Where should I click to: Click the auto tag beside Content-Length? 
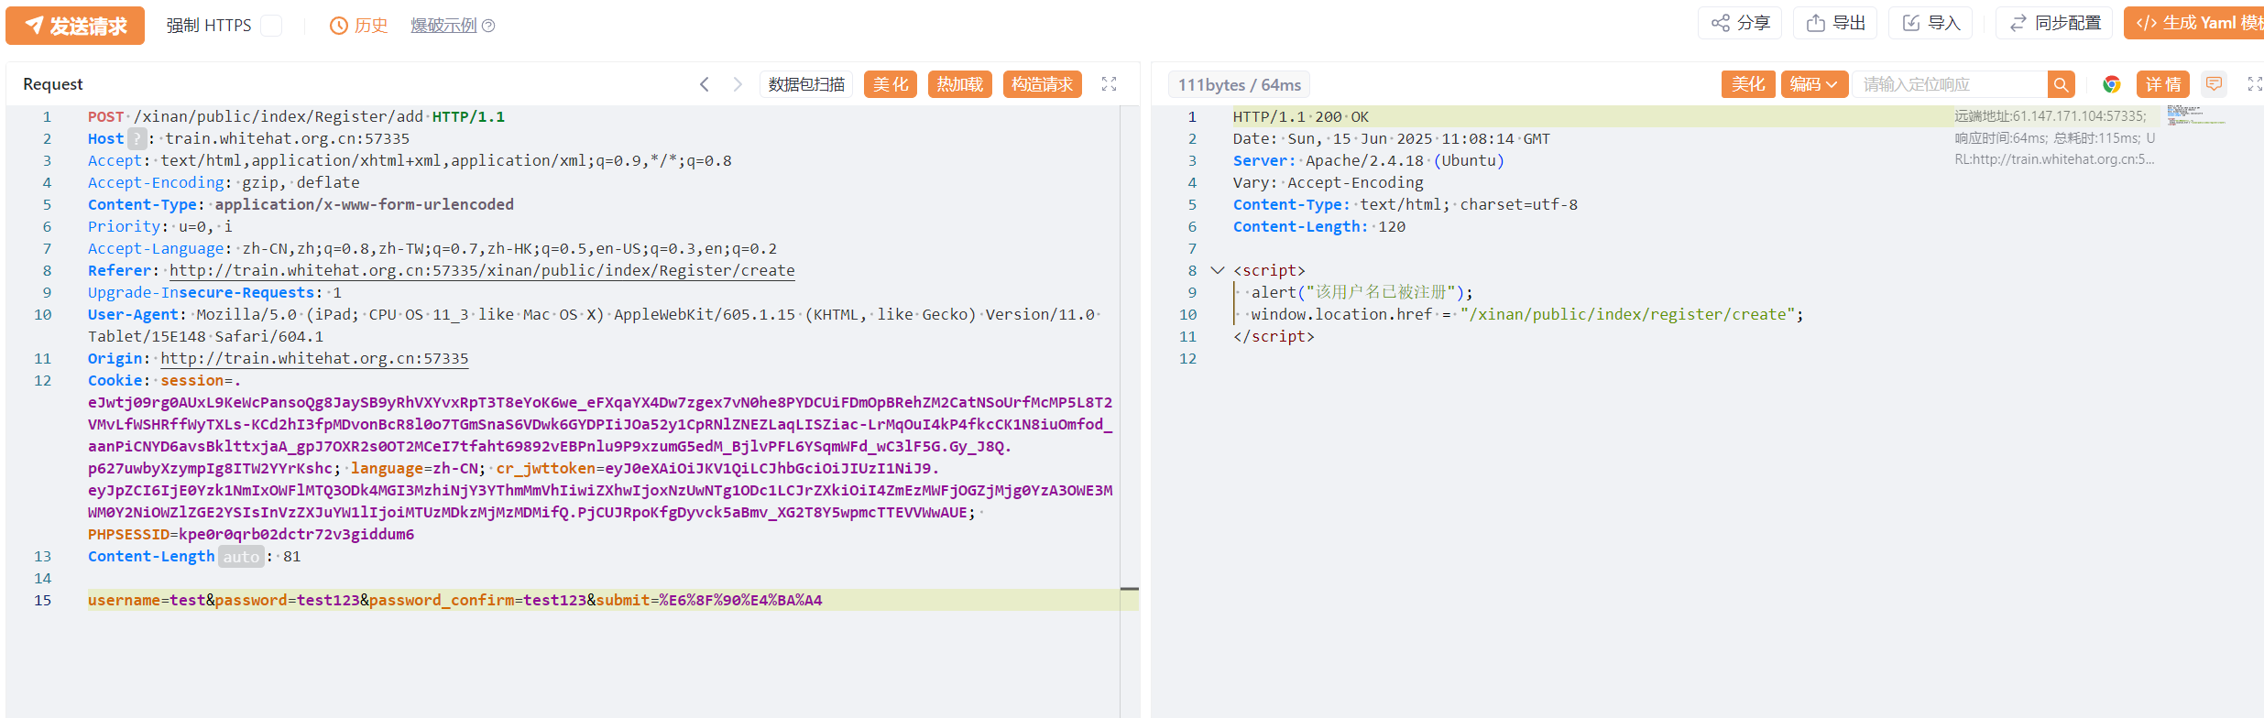[x=241, y=556]
